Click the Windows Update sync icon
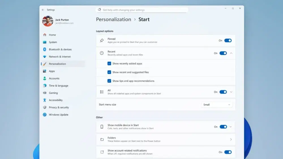Viewport: 283px width, 159px height. tap(45, 115)
